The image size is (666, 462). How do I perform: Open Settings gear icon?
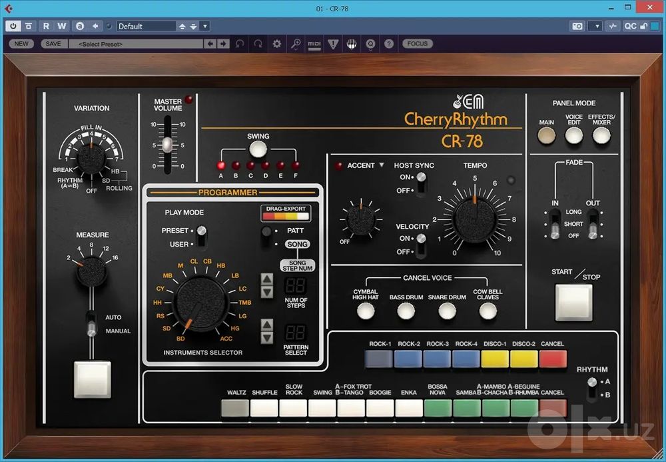(277, 44)
